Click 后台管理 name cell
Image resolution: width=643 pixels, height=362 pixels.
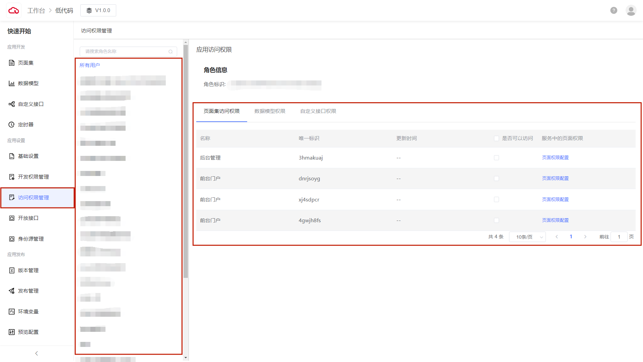tap(210, 158)
